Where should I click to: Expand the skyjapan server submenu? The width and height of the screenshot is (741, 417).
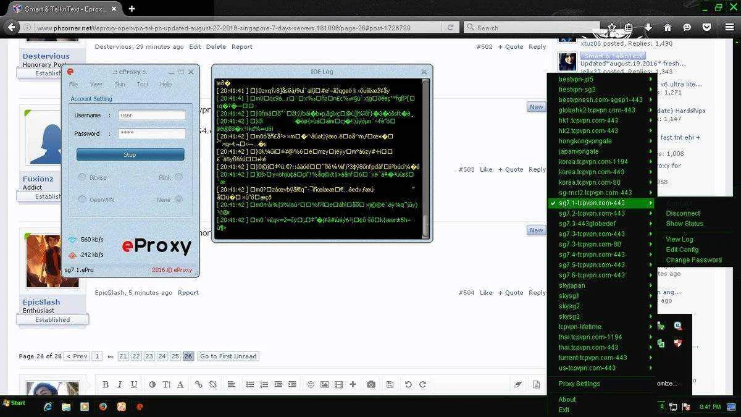coord(601,285)
